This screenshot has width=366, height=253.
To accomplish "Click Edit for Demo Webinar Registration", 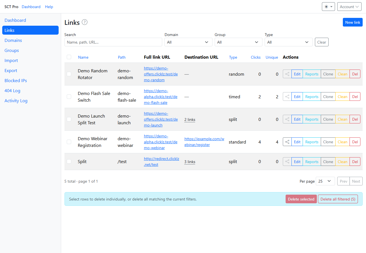I will pyautogui.click(x=297, y=142).
